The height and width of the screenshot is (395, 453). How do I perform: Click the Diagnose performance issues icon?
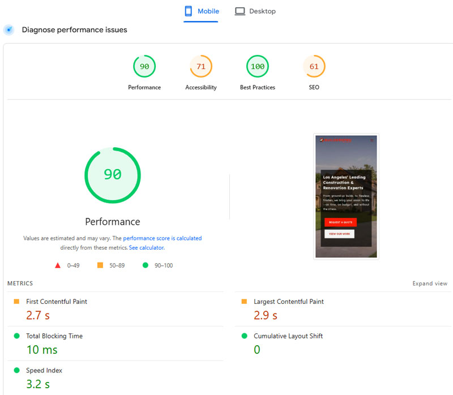pyautogui.click(x=8, y=30)
